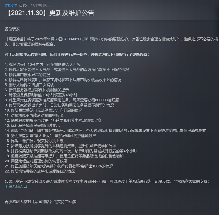Click the 定期更新 category label
This screenshot has width=219, height=215.
click(x=11, y=5)
